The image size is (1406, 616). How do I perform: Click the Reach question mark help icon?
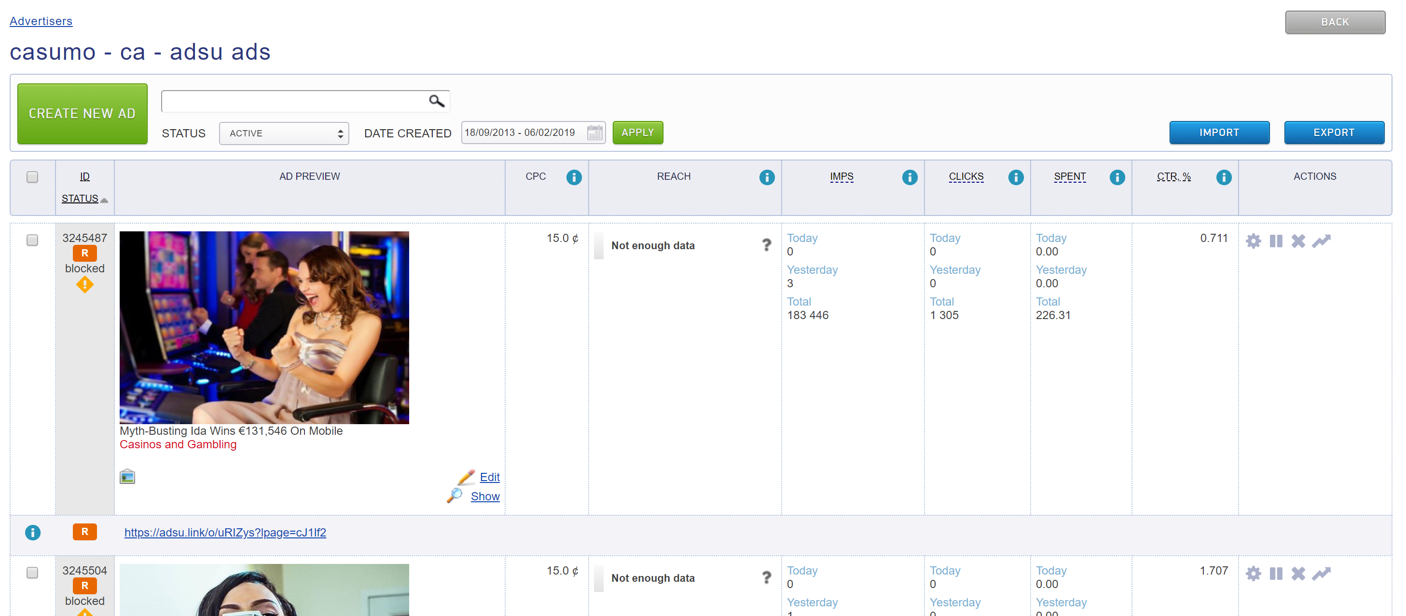click(766, 245)
